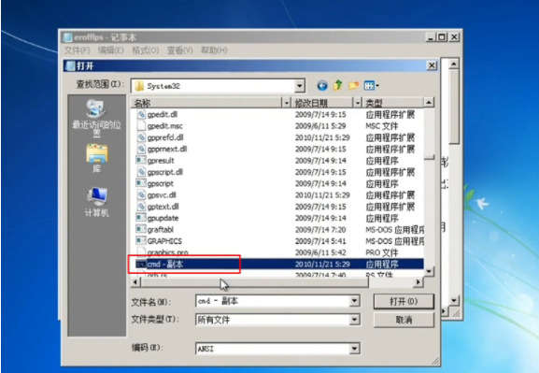The height and width of the screenshot is (373, 539).
Task: Click file list scroll right arrow
Action: pyautogui.click(x=418, y=282)
